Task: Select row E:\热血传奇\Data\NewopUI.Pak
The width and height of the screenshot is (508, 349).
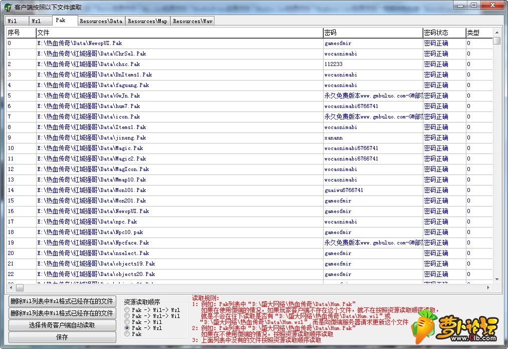Action: [249, 43]
